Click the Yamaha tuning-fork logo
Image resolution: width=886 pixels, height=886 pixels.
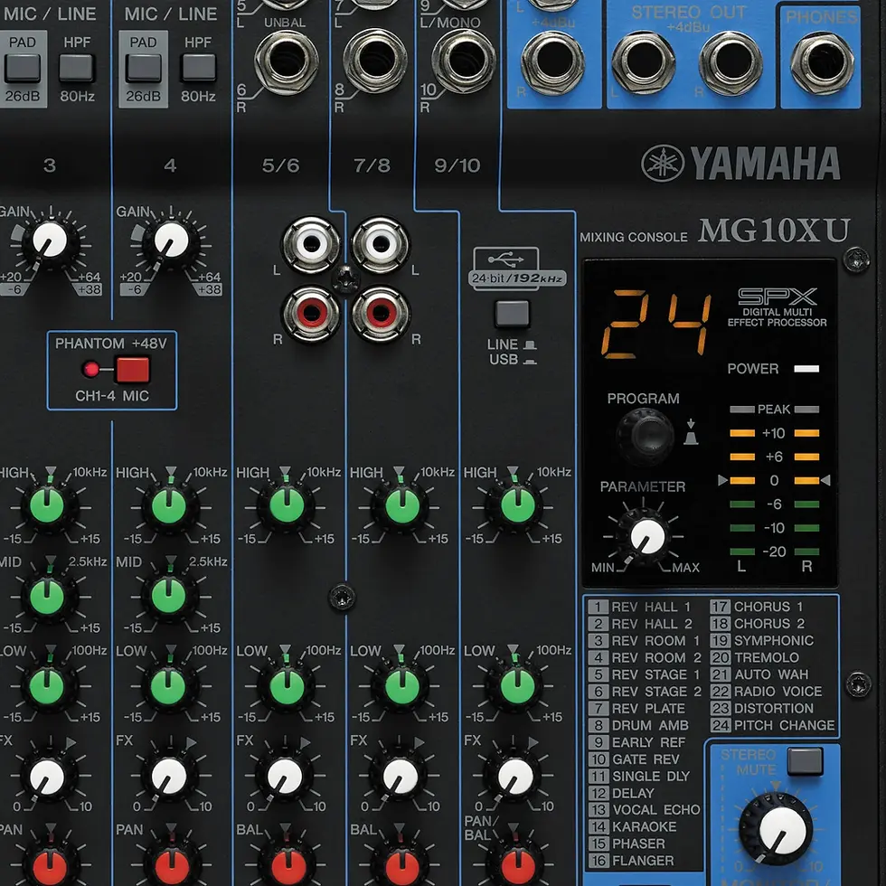[662, 164]
